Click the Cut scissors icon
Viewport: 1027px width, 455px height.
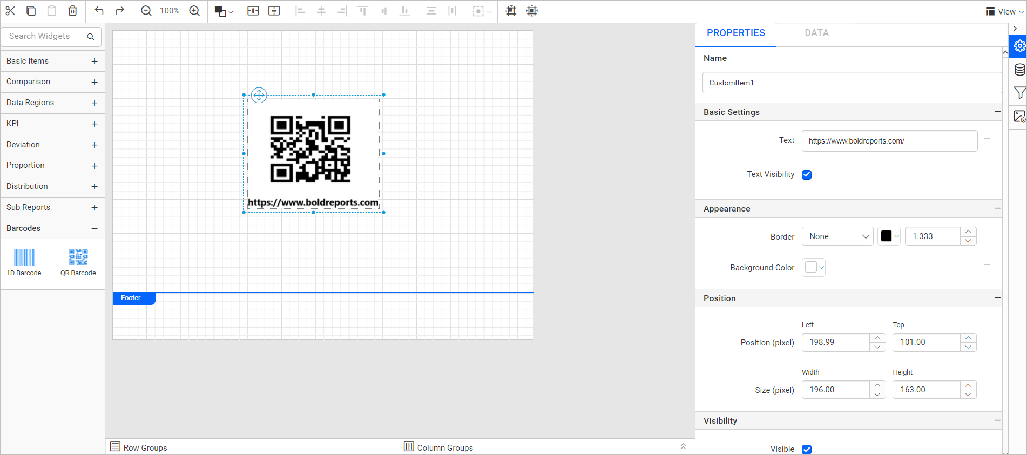point(10,11)
